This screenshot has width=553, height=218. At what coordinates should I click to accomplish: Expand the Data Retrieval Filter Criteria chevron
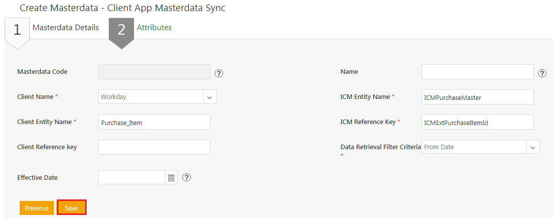coord(533,147)
